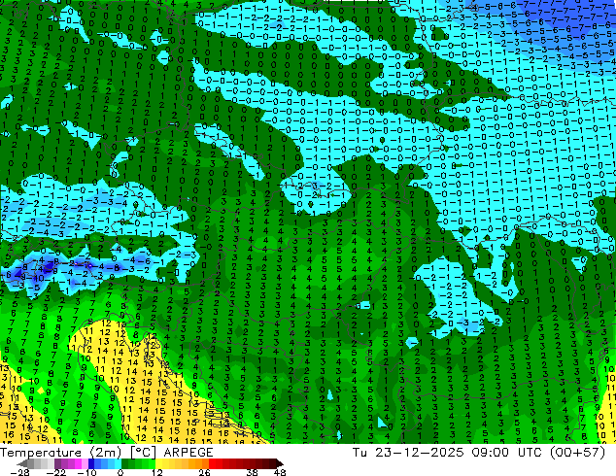The height and width of the screenshot is (476, 616).
Task: Click the "[°C]" unit label
Action: pos(143,453)
